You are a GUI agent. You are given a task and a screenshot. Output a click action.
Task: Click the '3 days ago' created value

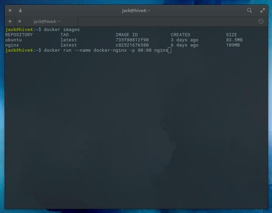184,40
